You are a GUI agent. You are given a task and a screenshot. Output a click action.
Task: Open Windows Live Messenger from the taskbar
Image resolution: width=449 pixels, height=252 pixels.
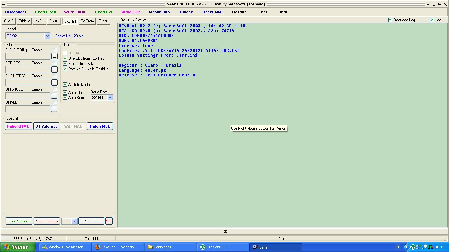pos(65,247)
